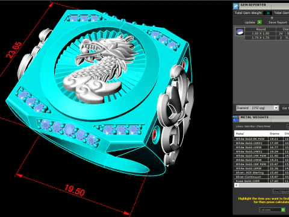Click the Update button in Gem Reporter
The image size is (289, 217).
point(249,22)
